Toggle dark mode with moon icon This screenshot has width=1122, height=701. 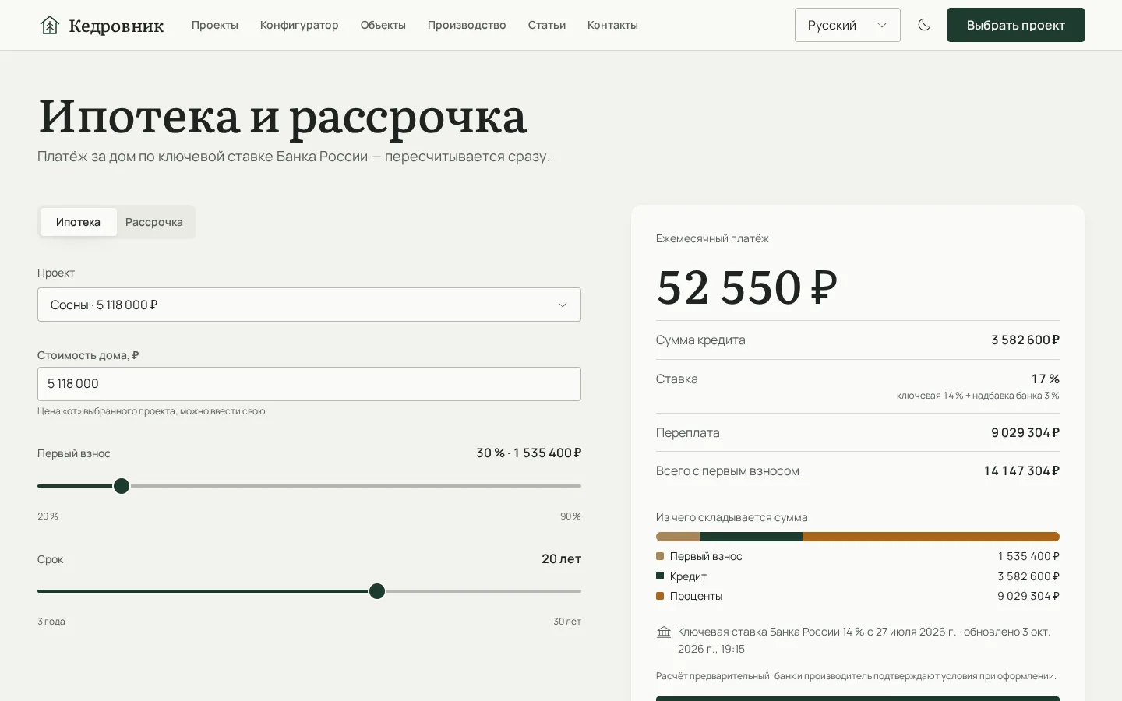[924, 25]
